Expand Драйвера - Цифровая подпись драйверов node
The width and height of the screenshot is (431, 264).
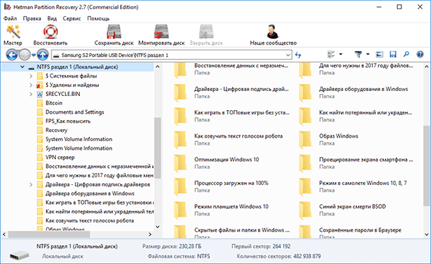pyautogui.click(x=31, y=184)
